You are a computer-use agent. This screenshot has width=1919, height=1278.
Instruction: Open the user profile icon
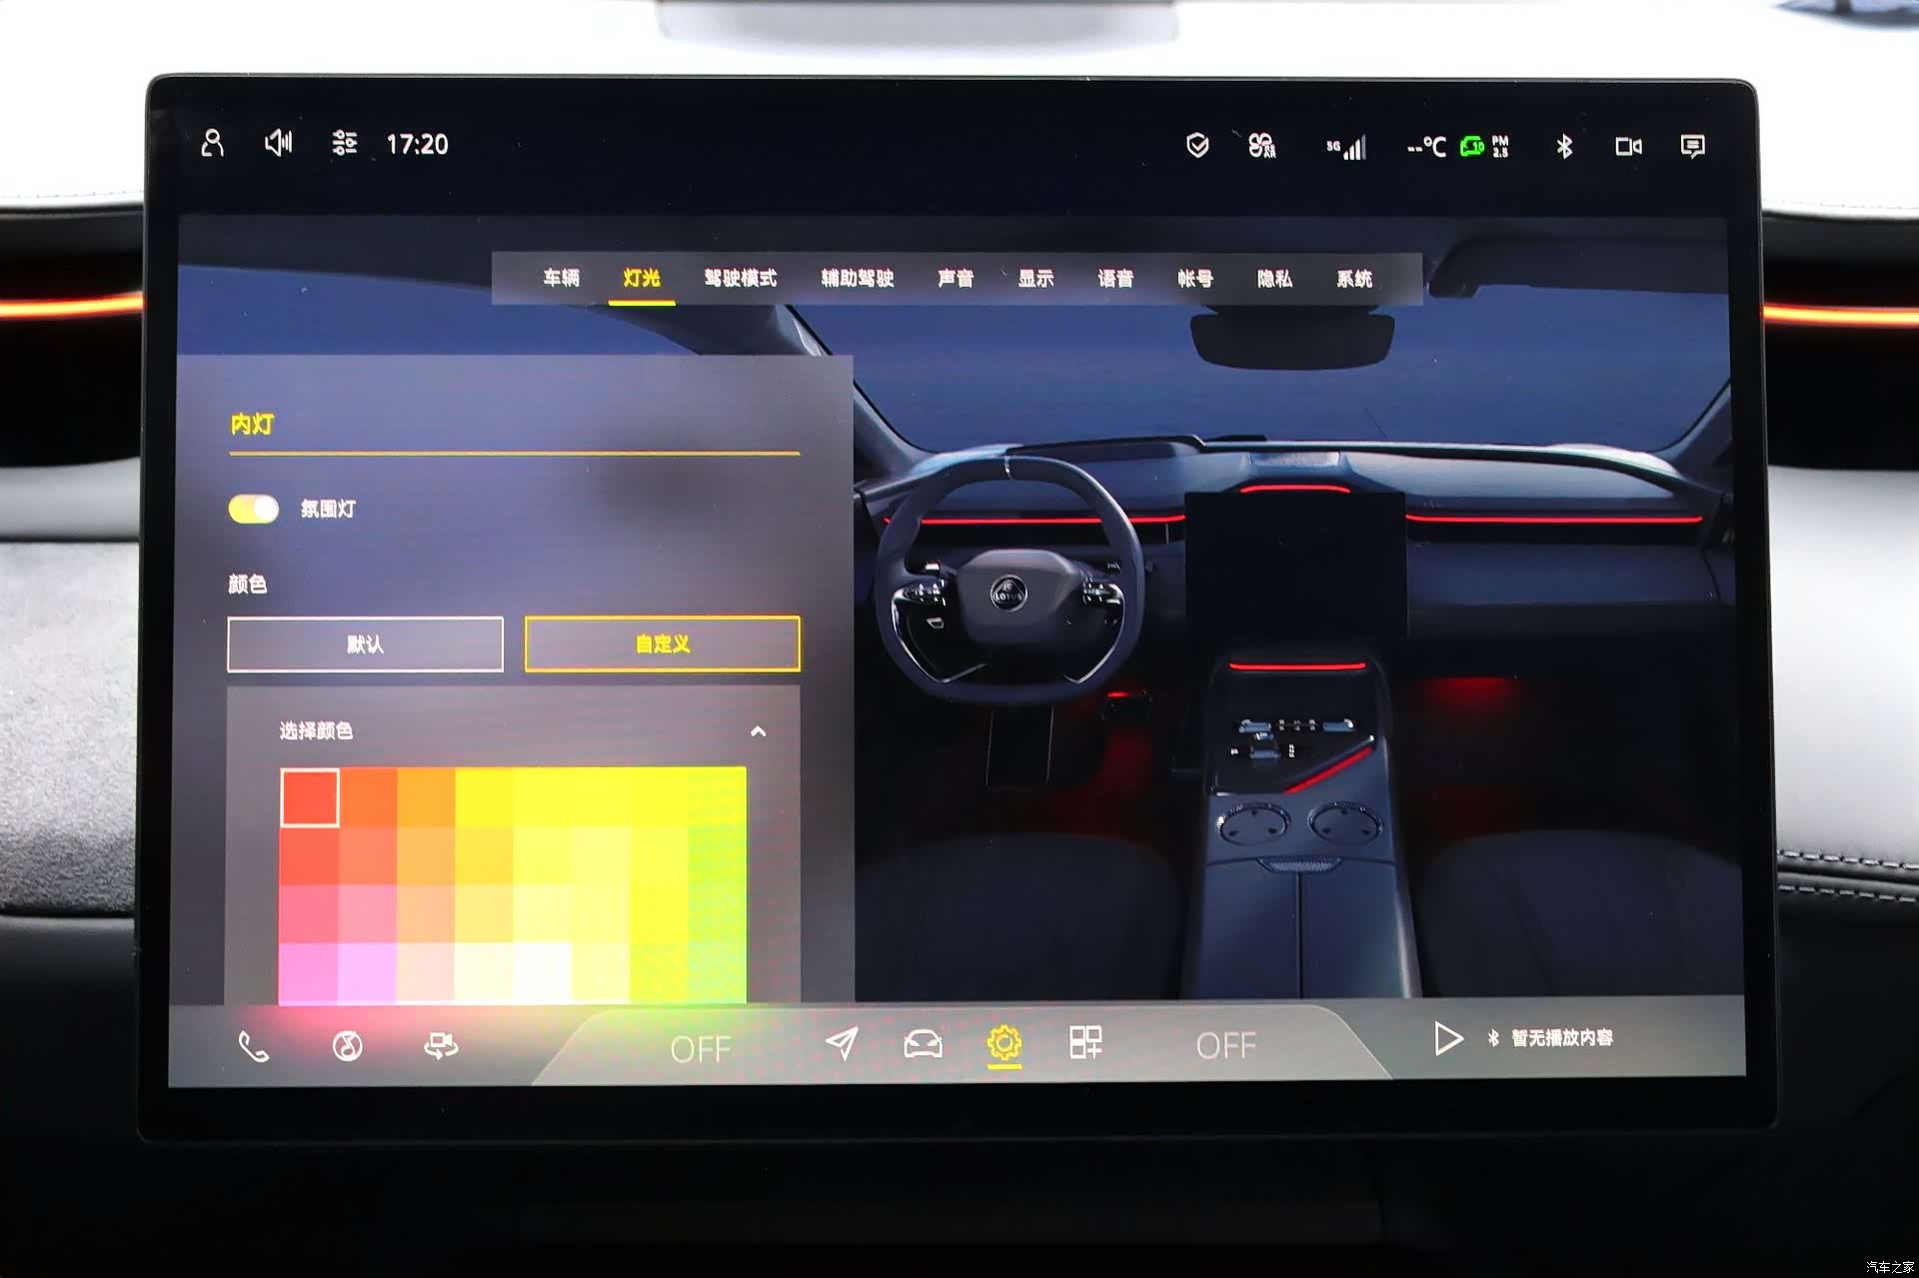click(x=212, y=144)
